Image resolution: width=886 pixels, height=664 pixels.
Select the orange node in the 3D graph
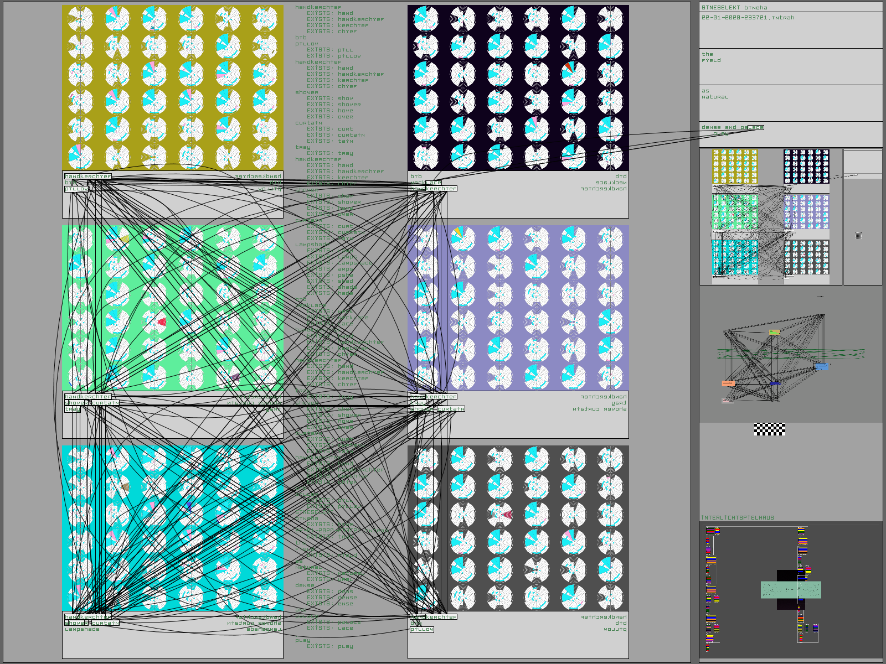point(728,383)
